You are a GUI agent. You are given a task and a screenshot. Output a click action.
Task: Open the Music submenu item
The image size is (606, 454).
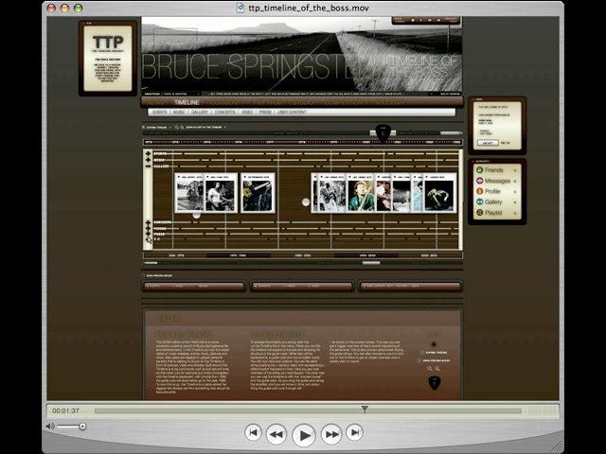[179, 112]
